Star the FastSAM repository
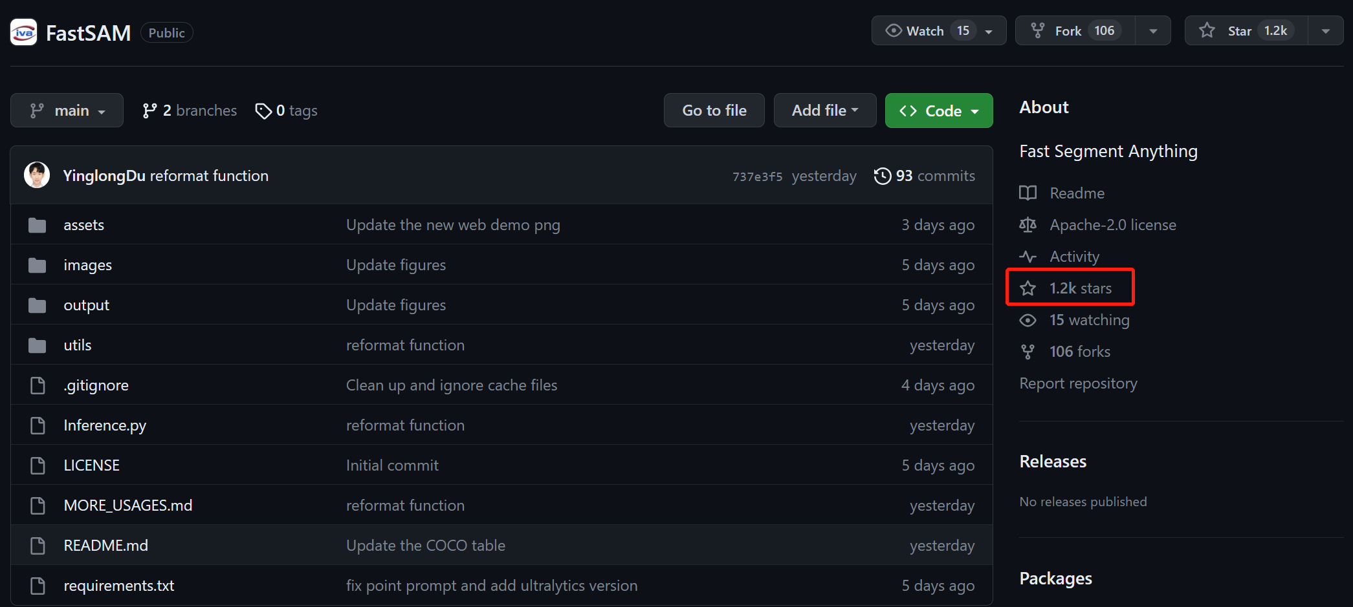Viewport: 1353px width, 607px height. [1246, 30]
